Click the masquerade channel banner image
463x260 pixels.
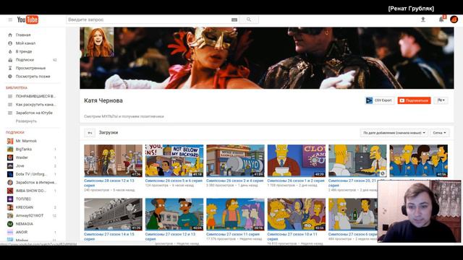pos(267,58)
